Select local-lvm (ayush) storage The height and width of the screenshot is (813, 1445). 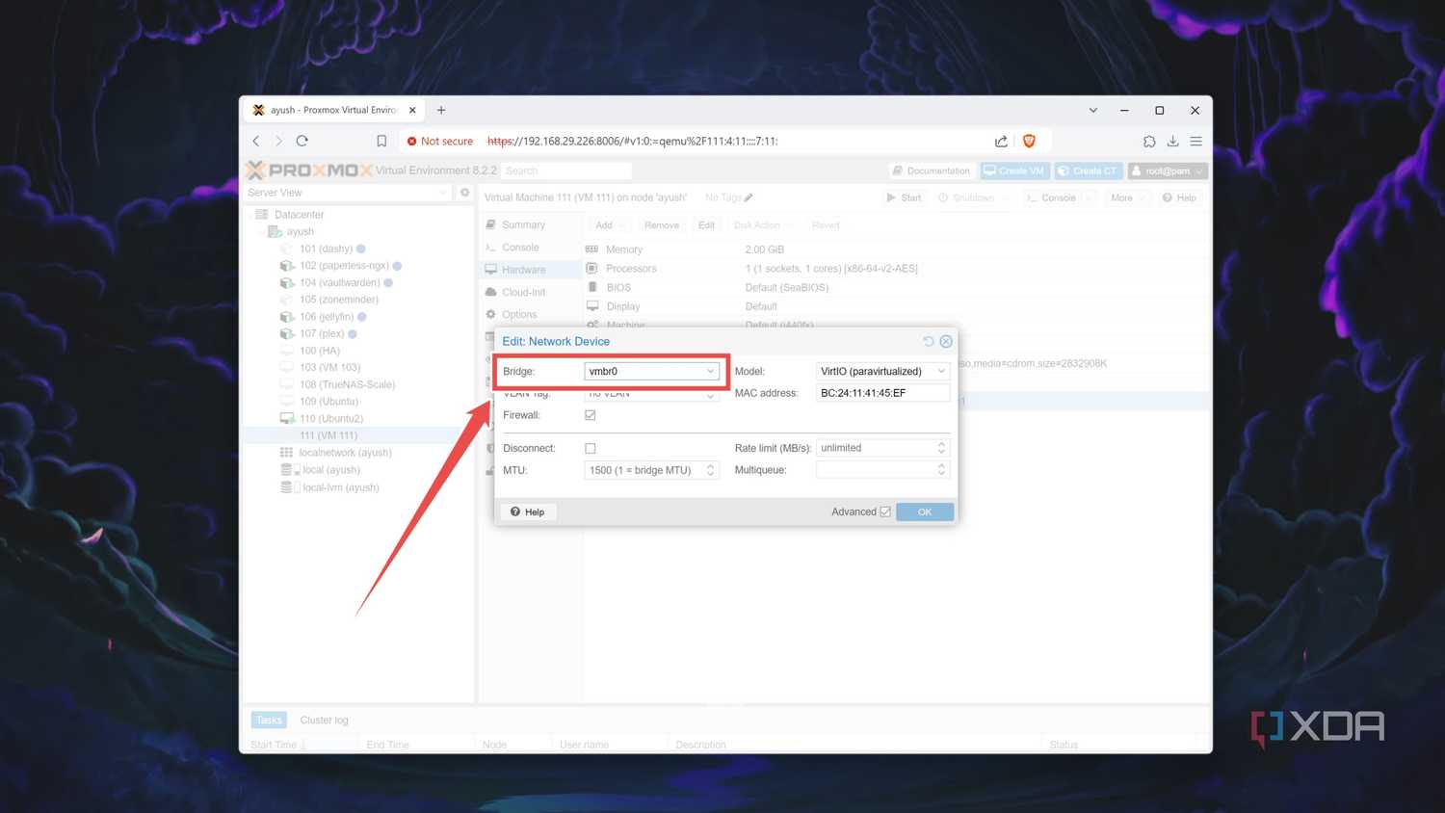pyautogui.click(x=340, y=487)
